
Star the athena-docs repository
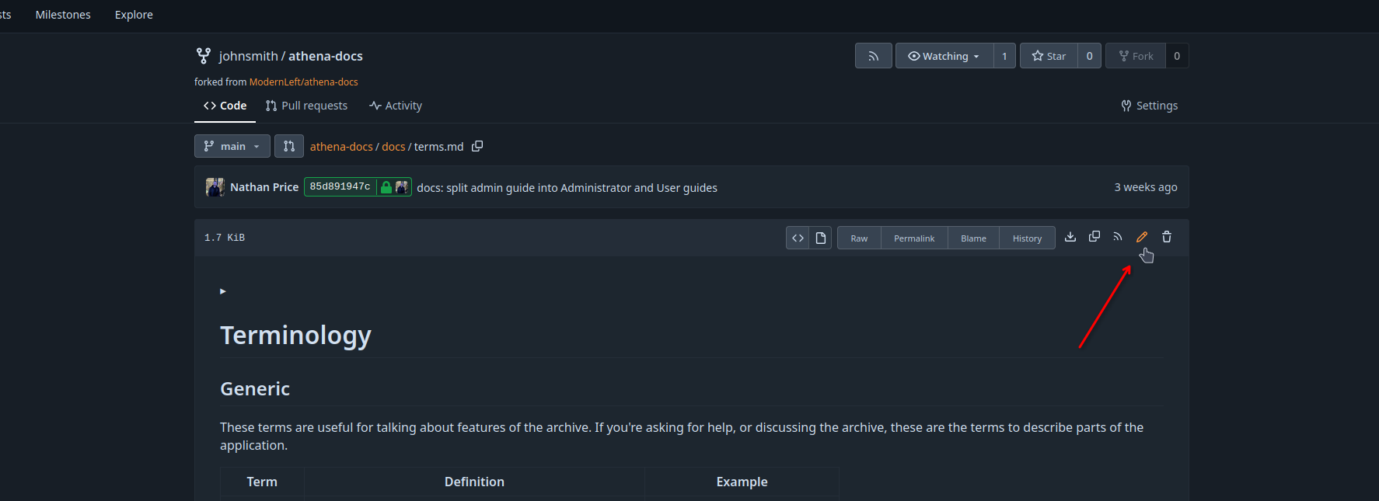click(x=1049, y=56)
